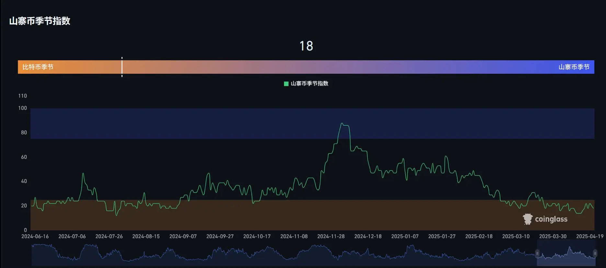Click the 山寨币季节 label on the bar
The width and height of the screenshot is (606, 268).
[574, 67]
